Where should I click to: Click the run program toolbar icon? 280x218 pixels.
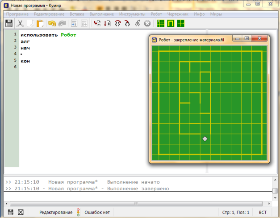(97, 23)
